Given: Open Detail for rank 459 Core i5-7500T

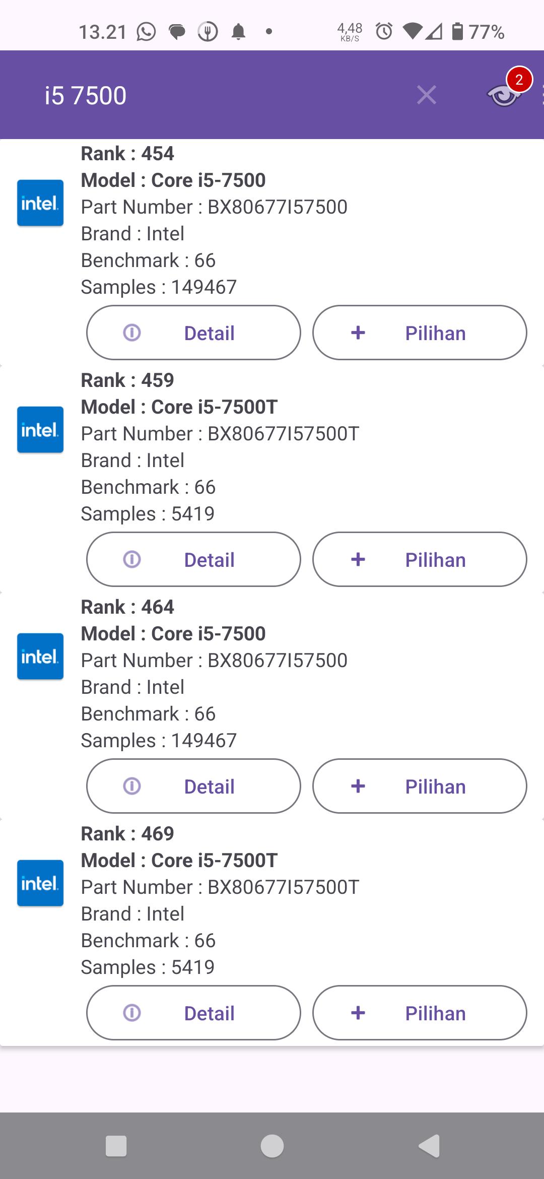Looking at the screenshot, I should pos(193,559).
